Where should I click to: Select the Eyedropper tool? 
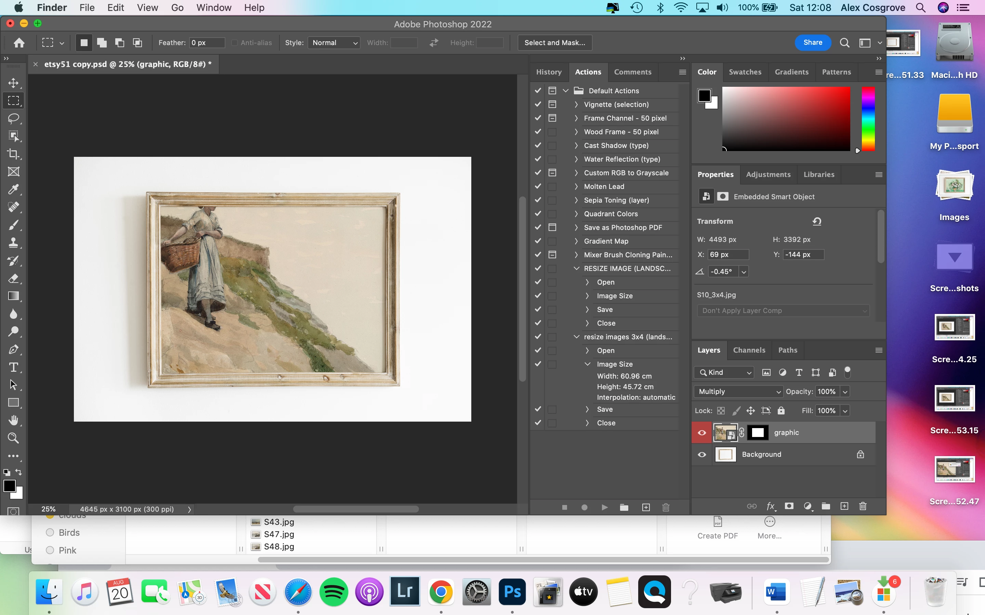13,190
